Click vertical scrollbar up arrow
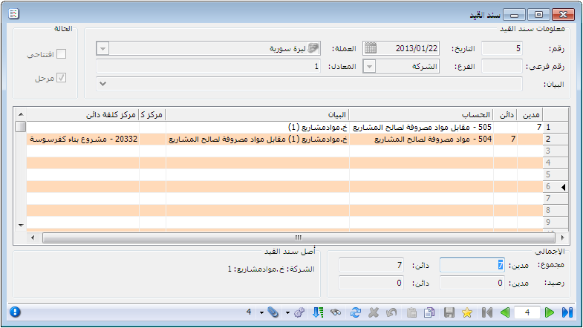 click(x=21, y=114)
